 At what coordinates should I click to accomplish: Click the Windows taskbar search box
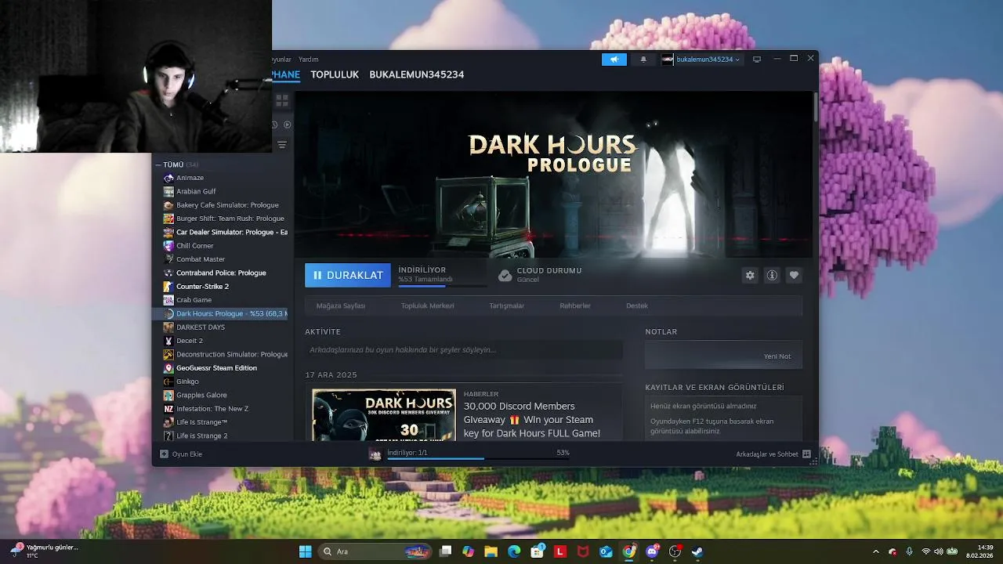click(x=375, y=551)
